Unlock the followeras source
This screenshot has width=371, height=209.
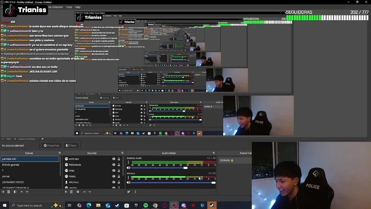119,165
